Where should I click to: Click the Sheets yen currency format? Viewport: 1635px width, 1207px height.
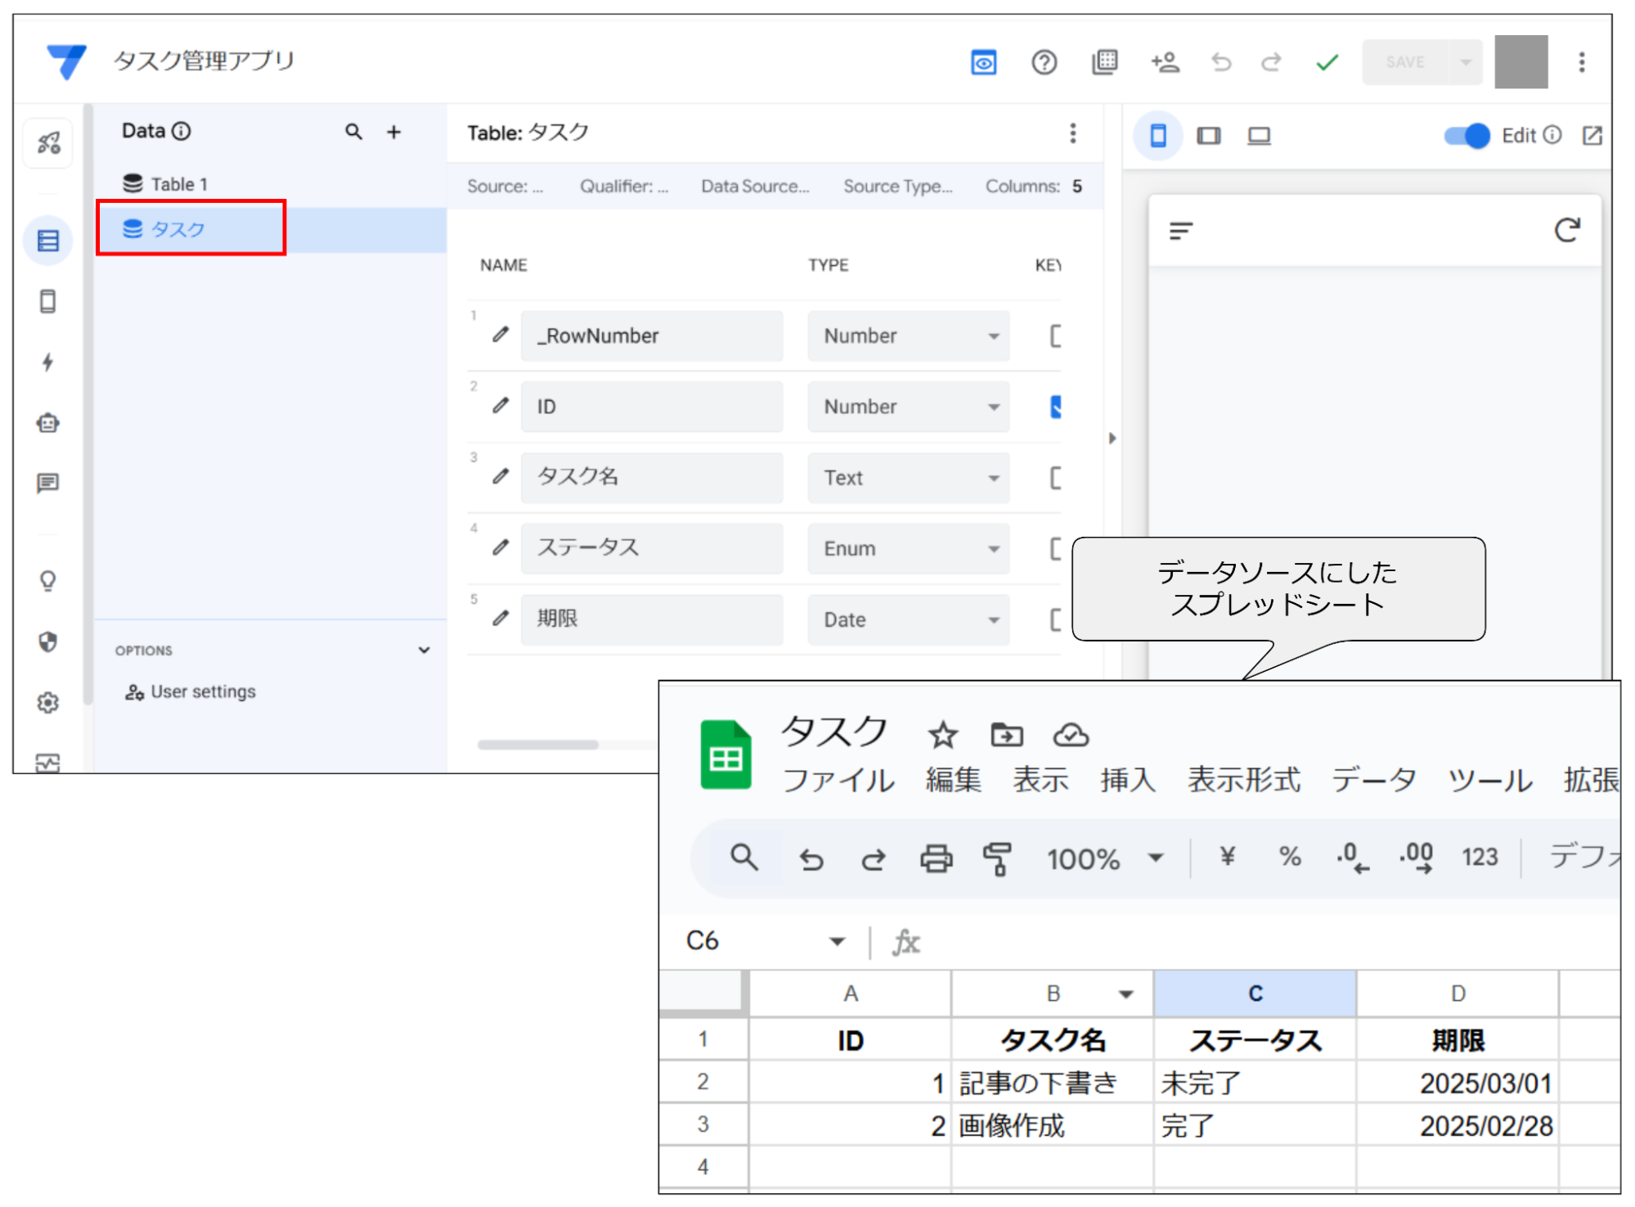tap(1227, 857)
